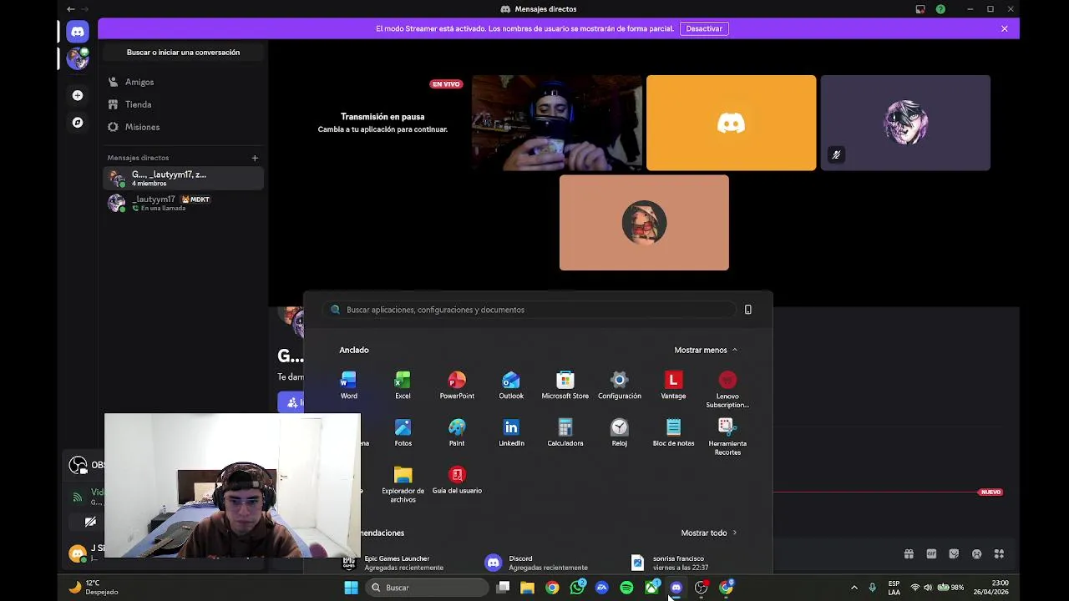Screen dimensions: 1069x601
Task: Dismiss Streamer mode banner
Action: pos(1005,28)
